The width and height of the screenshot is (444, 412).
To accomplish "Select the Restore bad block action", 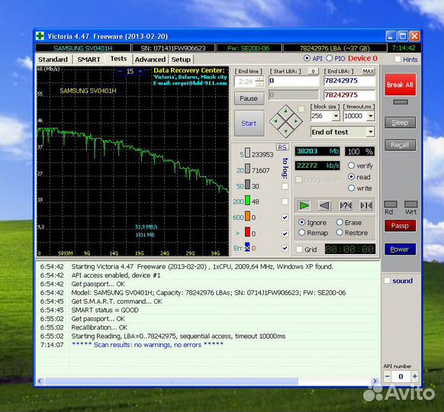I will click(339, 233).
